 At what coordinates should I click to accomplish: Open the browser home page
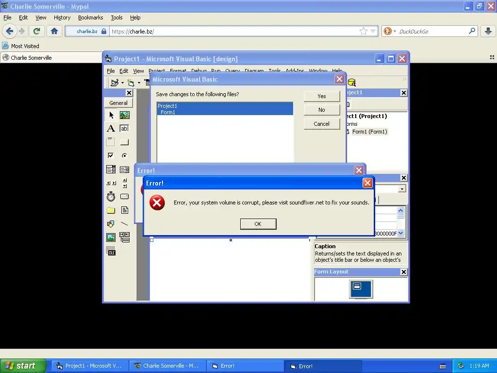pyautogui.click(x=54, y=31)
